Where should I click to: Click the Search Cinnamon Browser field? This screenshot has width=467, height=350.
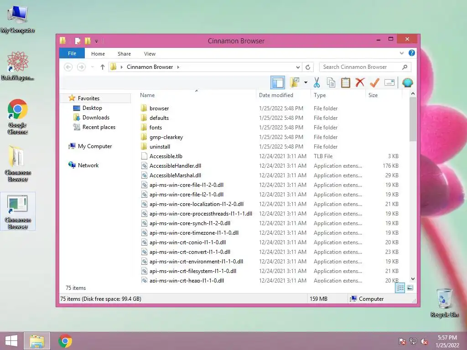[365, 67]
